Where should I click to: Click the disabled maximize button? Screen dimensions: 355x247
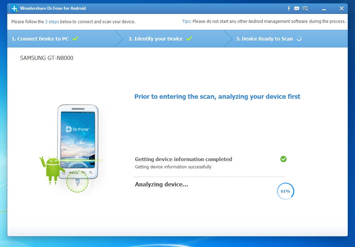click(x=333, y=9)
